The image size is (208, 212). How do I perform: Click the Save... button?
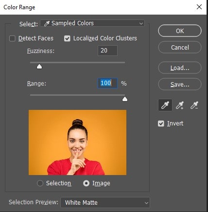click(180, 84)
